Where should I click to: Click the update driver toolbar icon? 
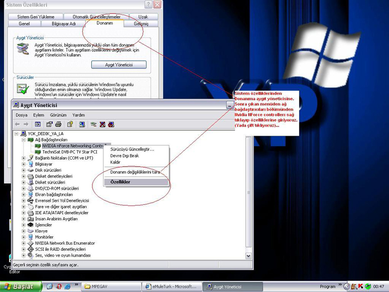tap(93, 124)
